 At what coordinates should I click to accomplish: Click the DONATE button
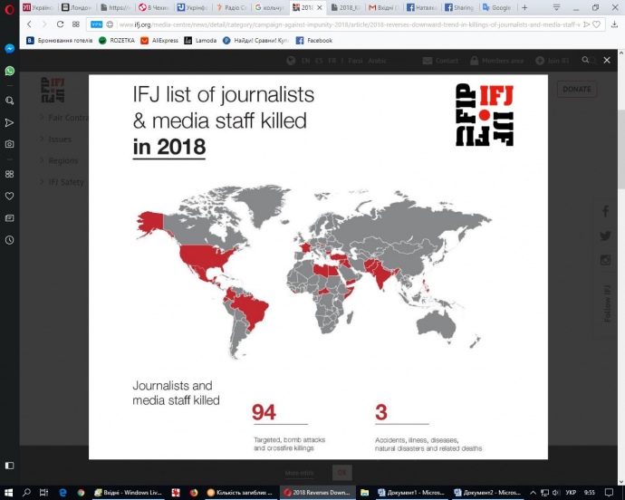pos(576,90)
